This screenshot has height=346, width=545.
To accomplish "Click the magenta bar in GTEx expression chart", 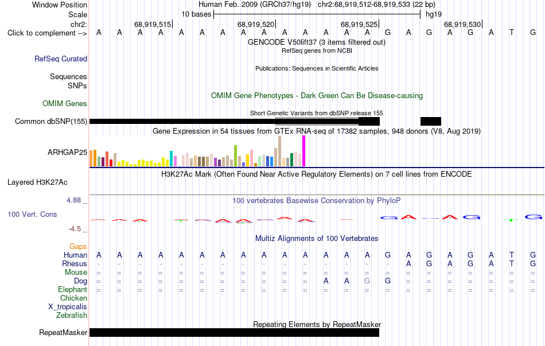I will [304, 151].
